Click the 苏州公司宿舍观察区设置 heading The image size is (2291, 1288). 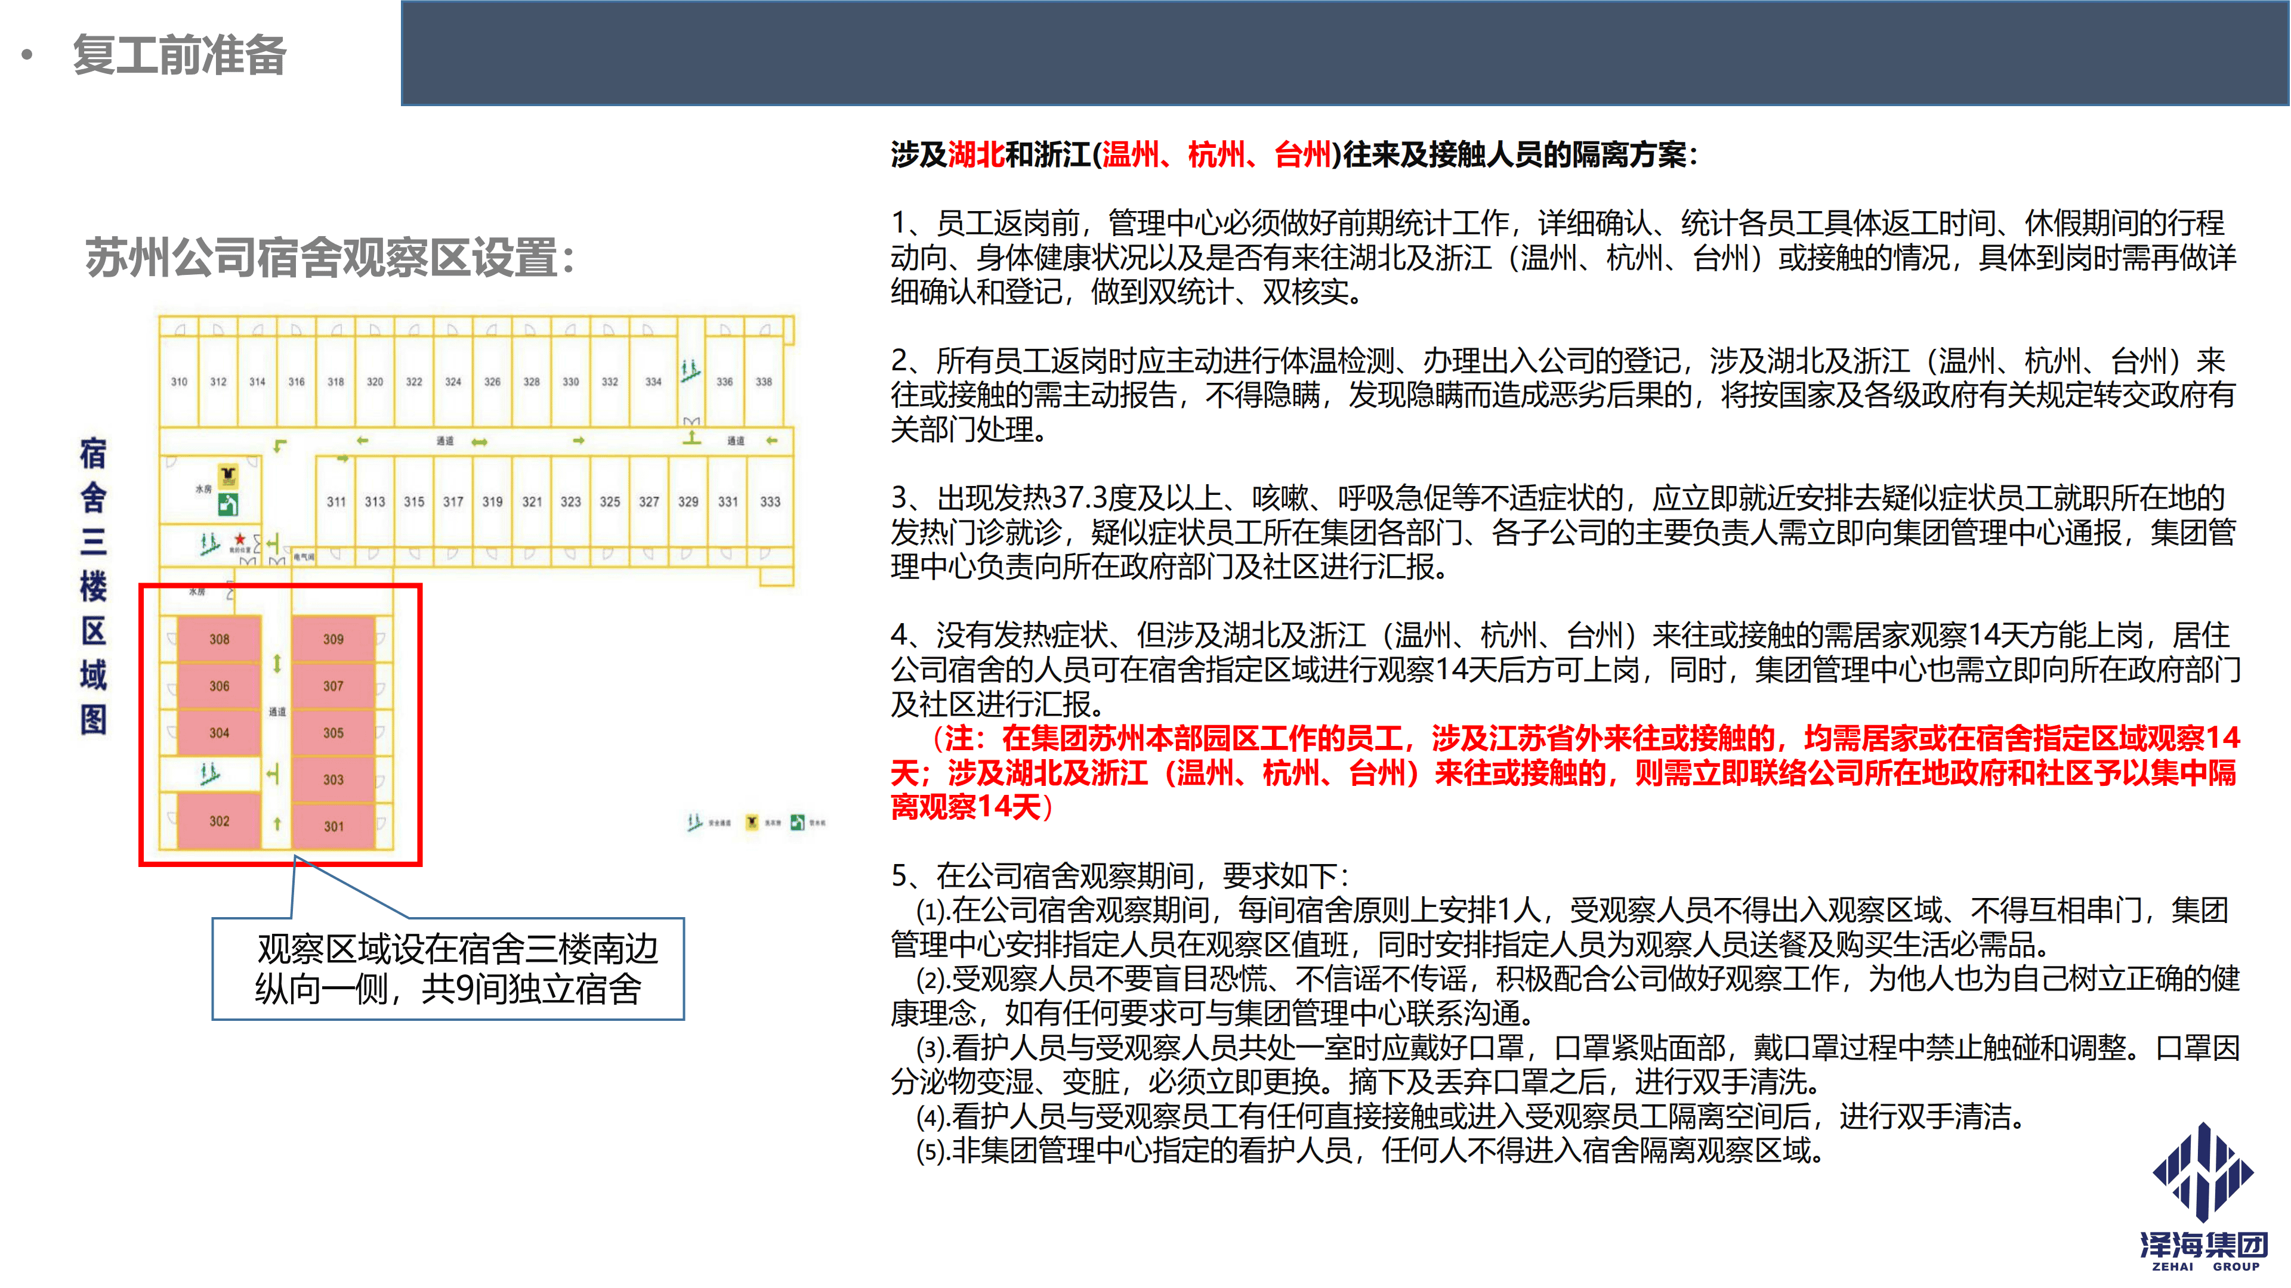330,259
